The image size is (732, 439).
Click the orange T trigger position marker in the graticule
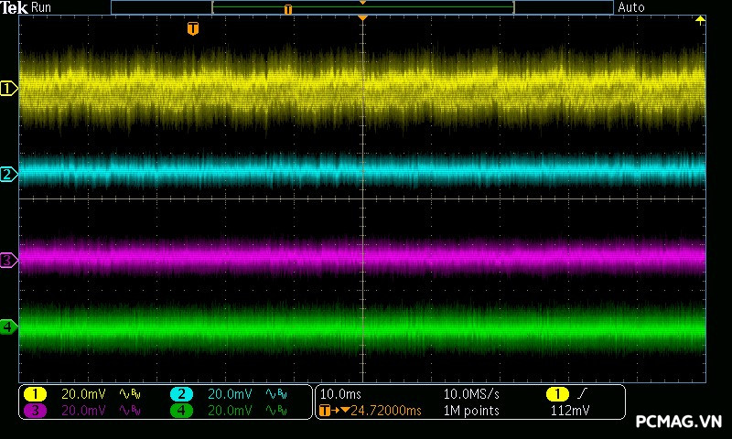(192, 29)
